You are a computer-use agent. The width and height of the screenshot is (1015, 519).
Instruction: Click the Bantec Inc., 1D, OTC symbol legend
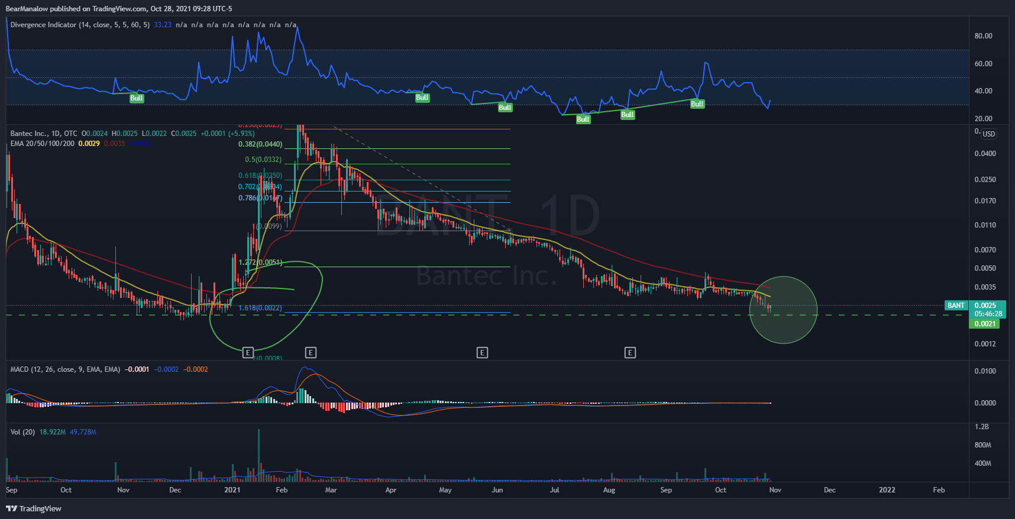point(44,134)
